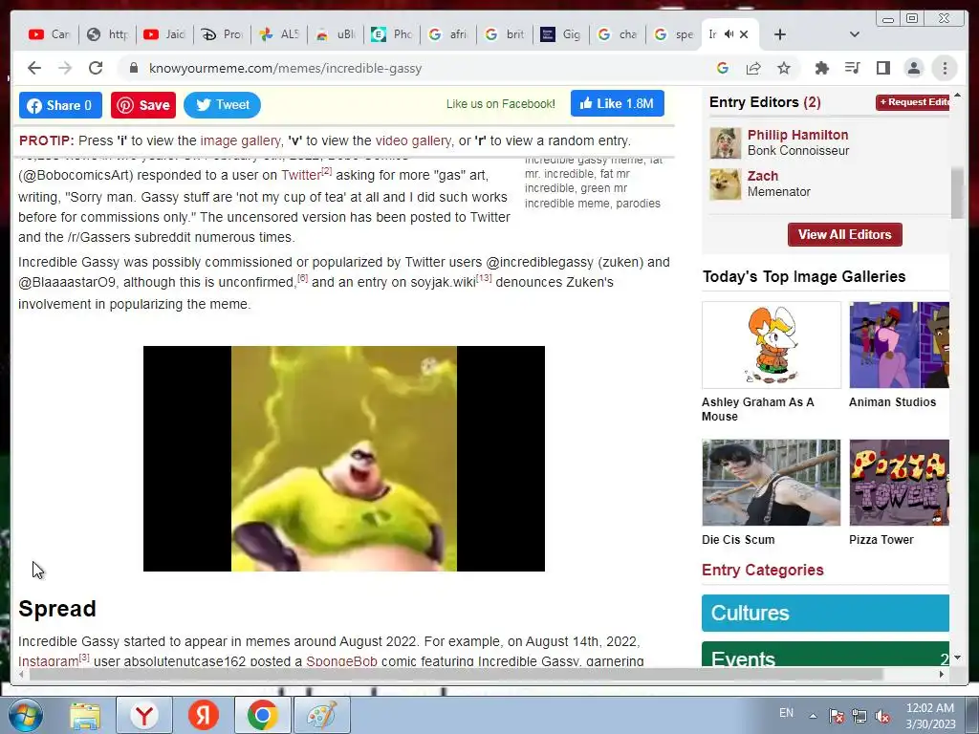Image resolution: width=979 pixels, height=734 pixels.
Task: Open the Paint app in the taskbar
Action: (321, 715)
